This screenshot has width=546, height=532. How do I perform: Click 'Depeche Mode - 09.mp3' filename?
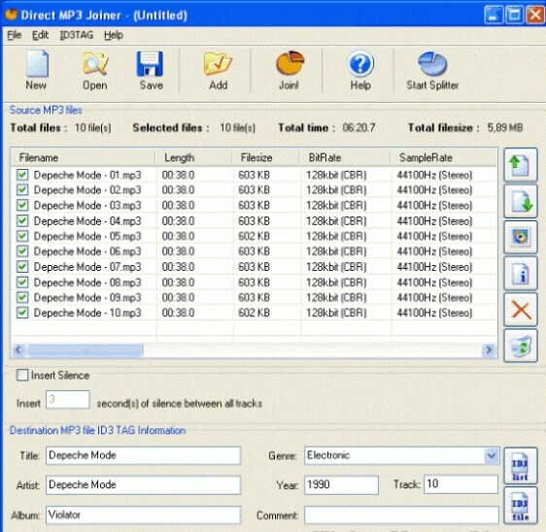[87, 297]
